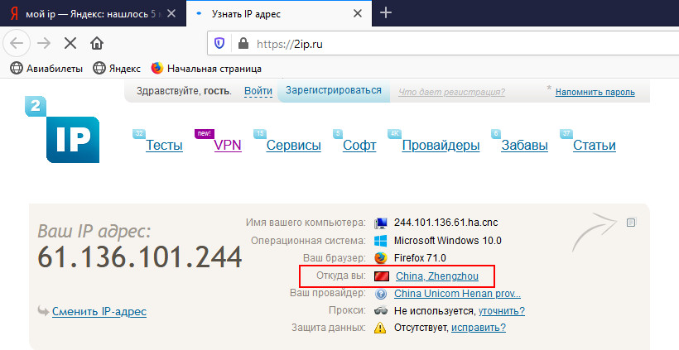Screen dimensions: 679x350
Task: Click the Firefox icon beside browser version
Action: pyautogui.click(x=381, y=258)
